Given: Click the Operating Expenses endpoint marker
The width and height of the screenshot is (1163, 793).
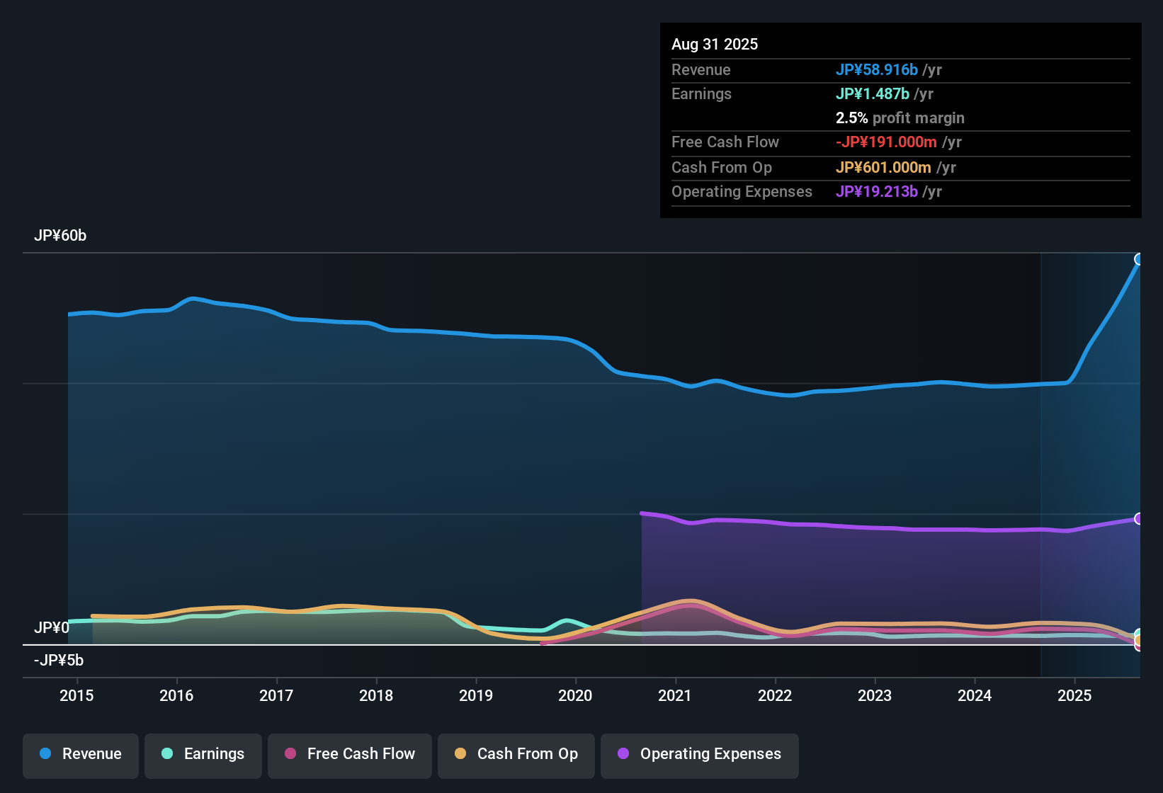Looking at the screenshot, I should (1139, 519).
